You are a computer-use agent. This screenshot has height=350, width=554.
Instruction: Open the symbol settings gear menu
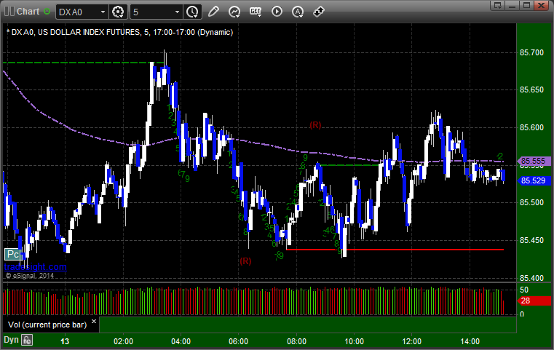coord(118,12)
